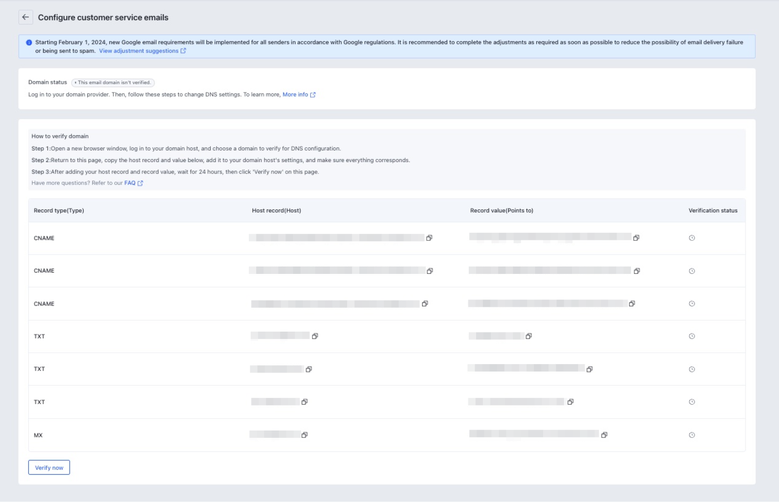Copy the third TXT host record
779x502 pixels.
304,402
